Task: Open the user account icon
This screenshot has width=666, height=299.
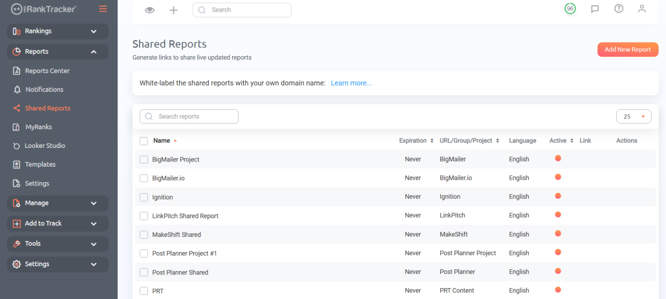Action: 642,8
